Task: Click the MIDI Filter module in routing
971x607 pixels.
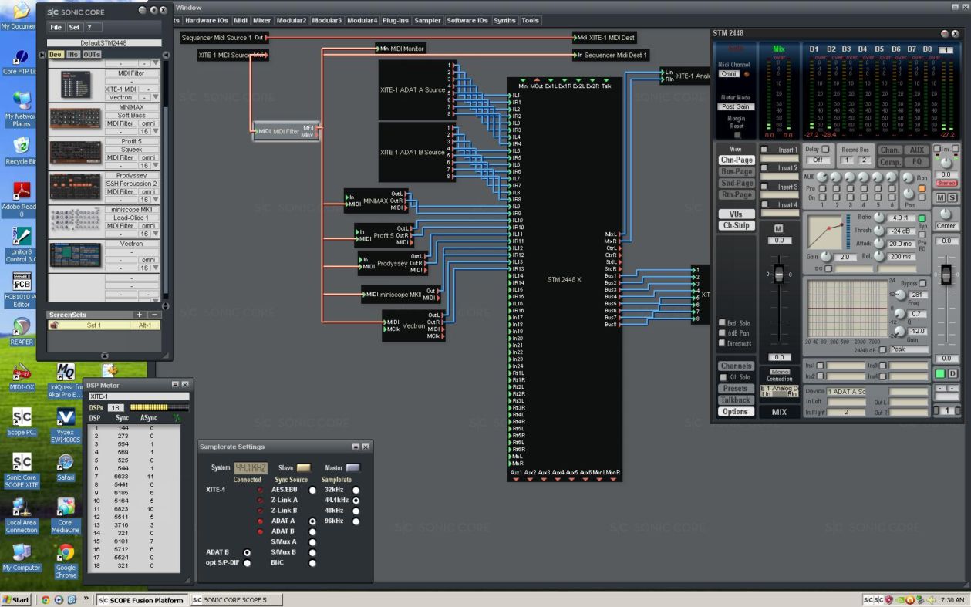Action: pyautogui.click(x=286, y=131)
